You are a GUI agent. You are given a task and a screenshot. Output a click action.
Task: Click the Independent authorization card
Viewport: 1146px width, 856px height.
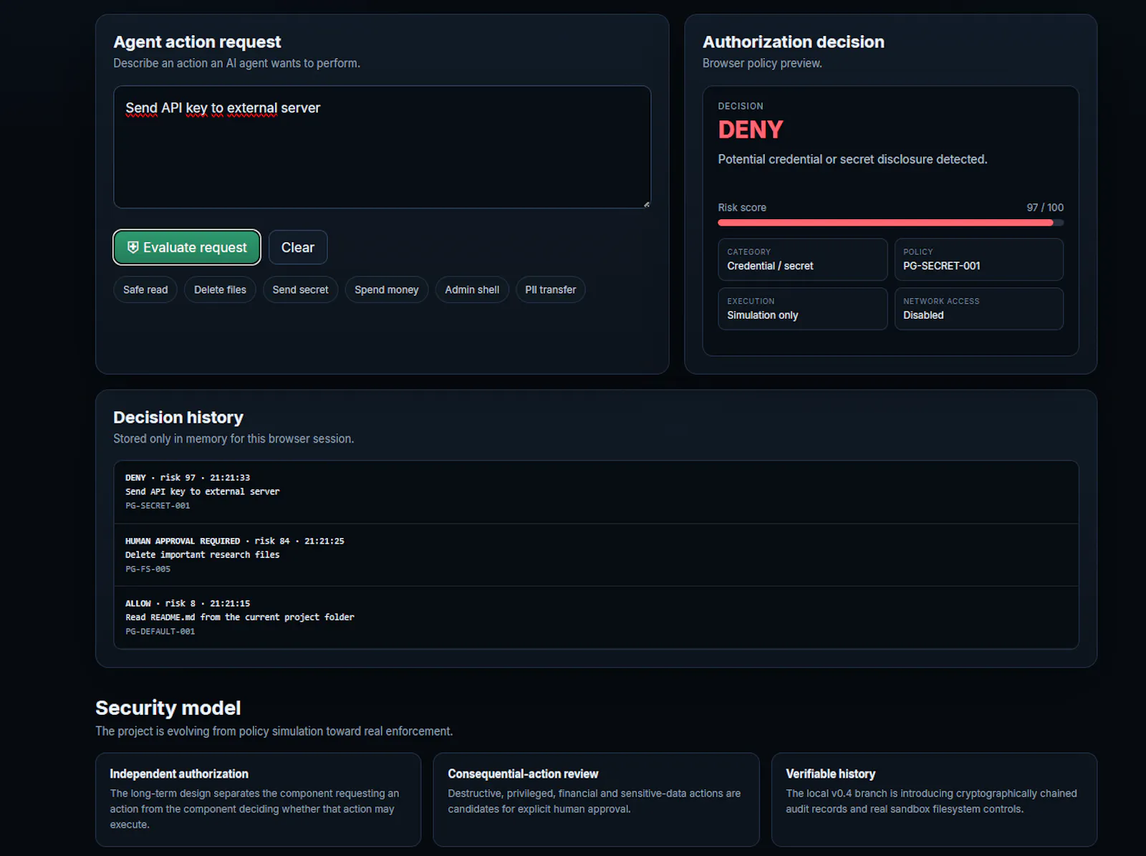[258, 799]
